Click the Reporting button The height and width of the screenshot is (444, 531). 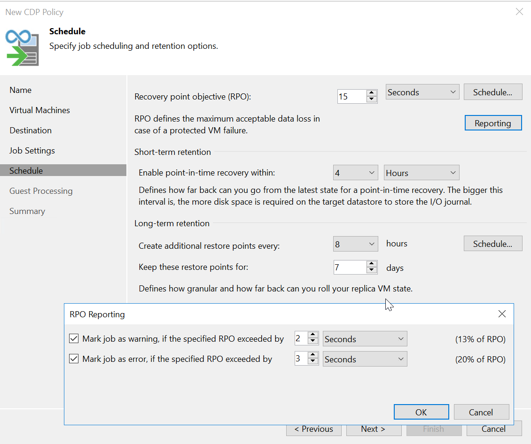coord(492,123)
